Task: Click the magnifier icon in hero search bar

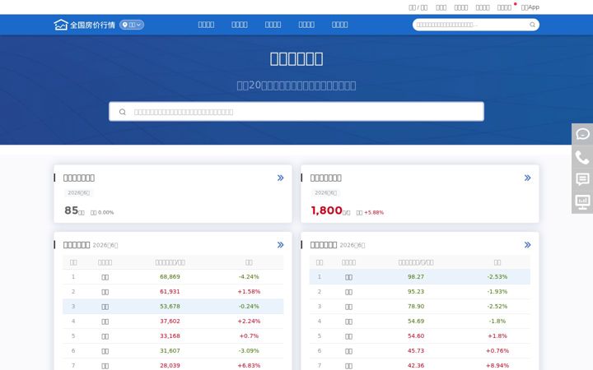Action: [122, 112]
